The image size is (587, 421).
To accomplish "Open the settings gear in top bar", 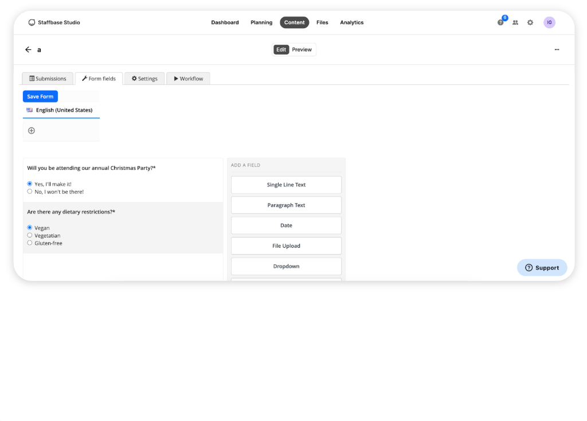I will (x=530, y=22).
